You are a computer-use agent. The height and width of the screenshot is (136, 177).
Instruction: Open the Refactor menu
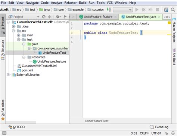[70, 3]
